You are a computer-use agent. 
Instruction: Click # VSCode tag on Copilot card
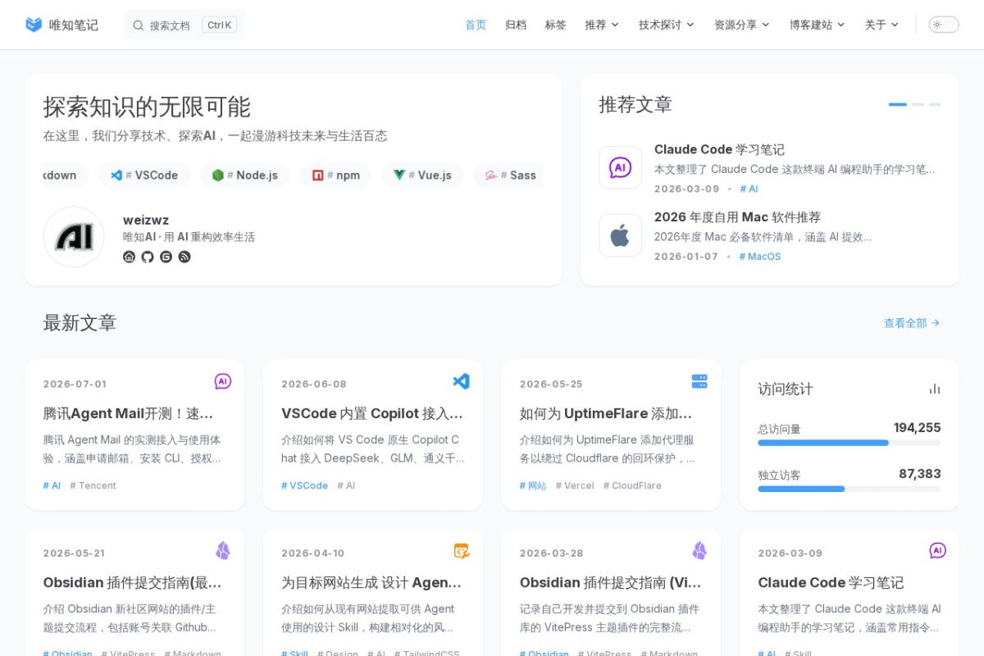click(x=304, y=485)
